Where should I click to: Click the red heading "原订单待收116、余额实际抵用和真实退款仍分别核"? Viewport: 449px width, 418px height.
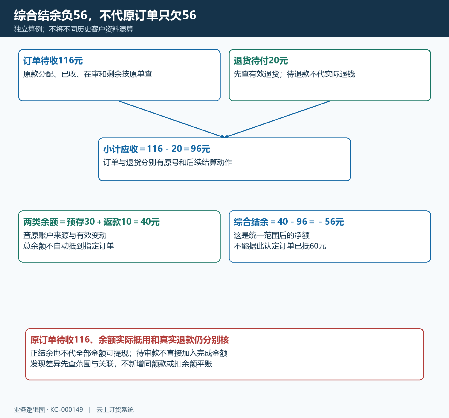[130, 340]
